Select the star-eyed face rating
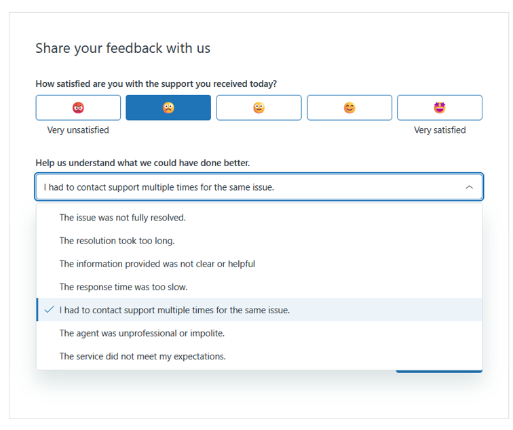Screen dimensions: 513x430 click(440, 108)
